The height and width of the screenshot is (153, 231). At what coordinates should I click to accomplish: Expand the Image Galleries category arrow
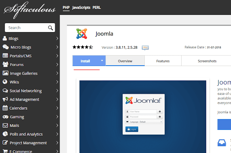(x=57, y=73)
